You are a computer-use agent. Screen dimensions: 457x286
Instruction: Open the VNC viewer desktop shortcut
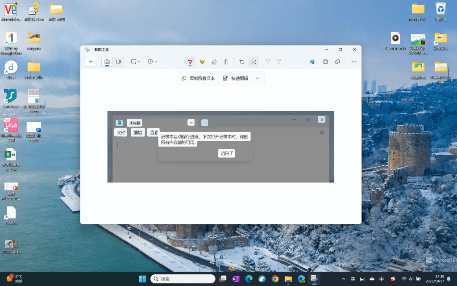(x=11, y=11)
